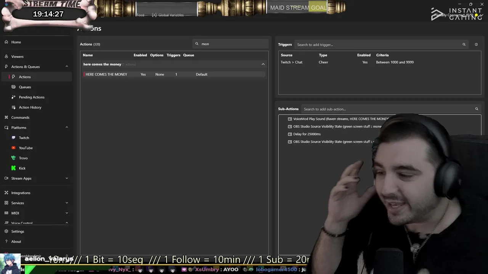Collapse the Platforms group
Viewport: 488px width, 274px height.
pyautogui.click(x=67, y=127)
